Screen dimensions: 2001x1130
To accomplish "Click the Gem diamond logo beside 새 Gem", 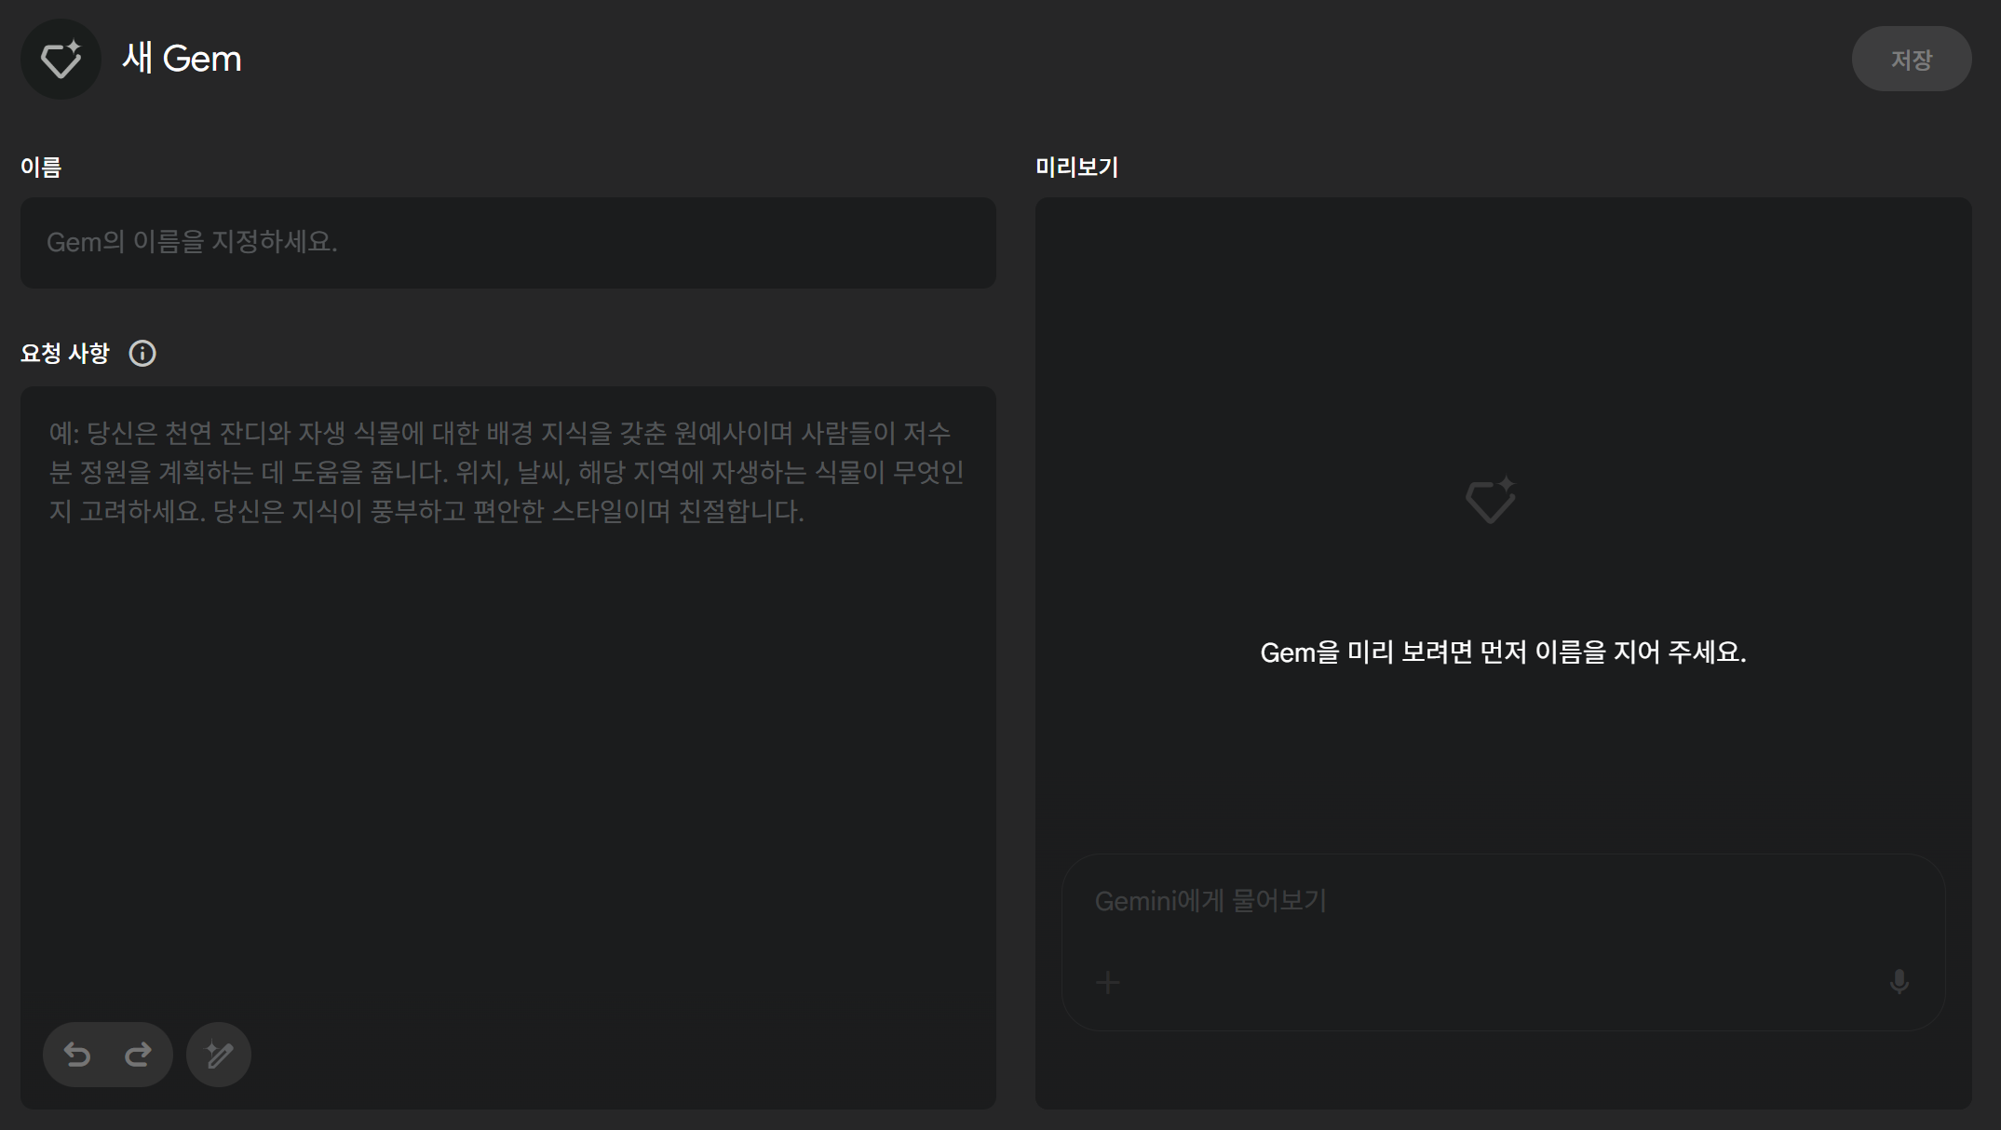I will click(61, 59).
